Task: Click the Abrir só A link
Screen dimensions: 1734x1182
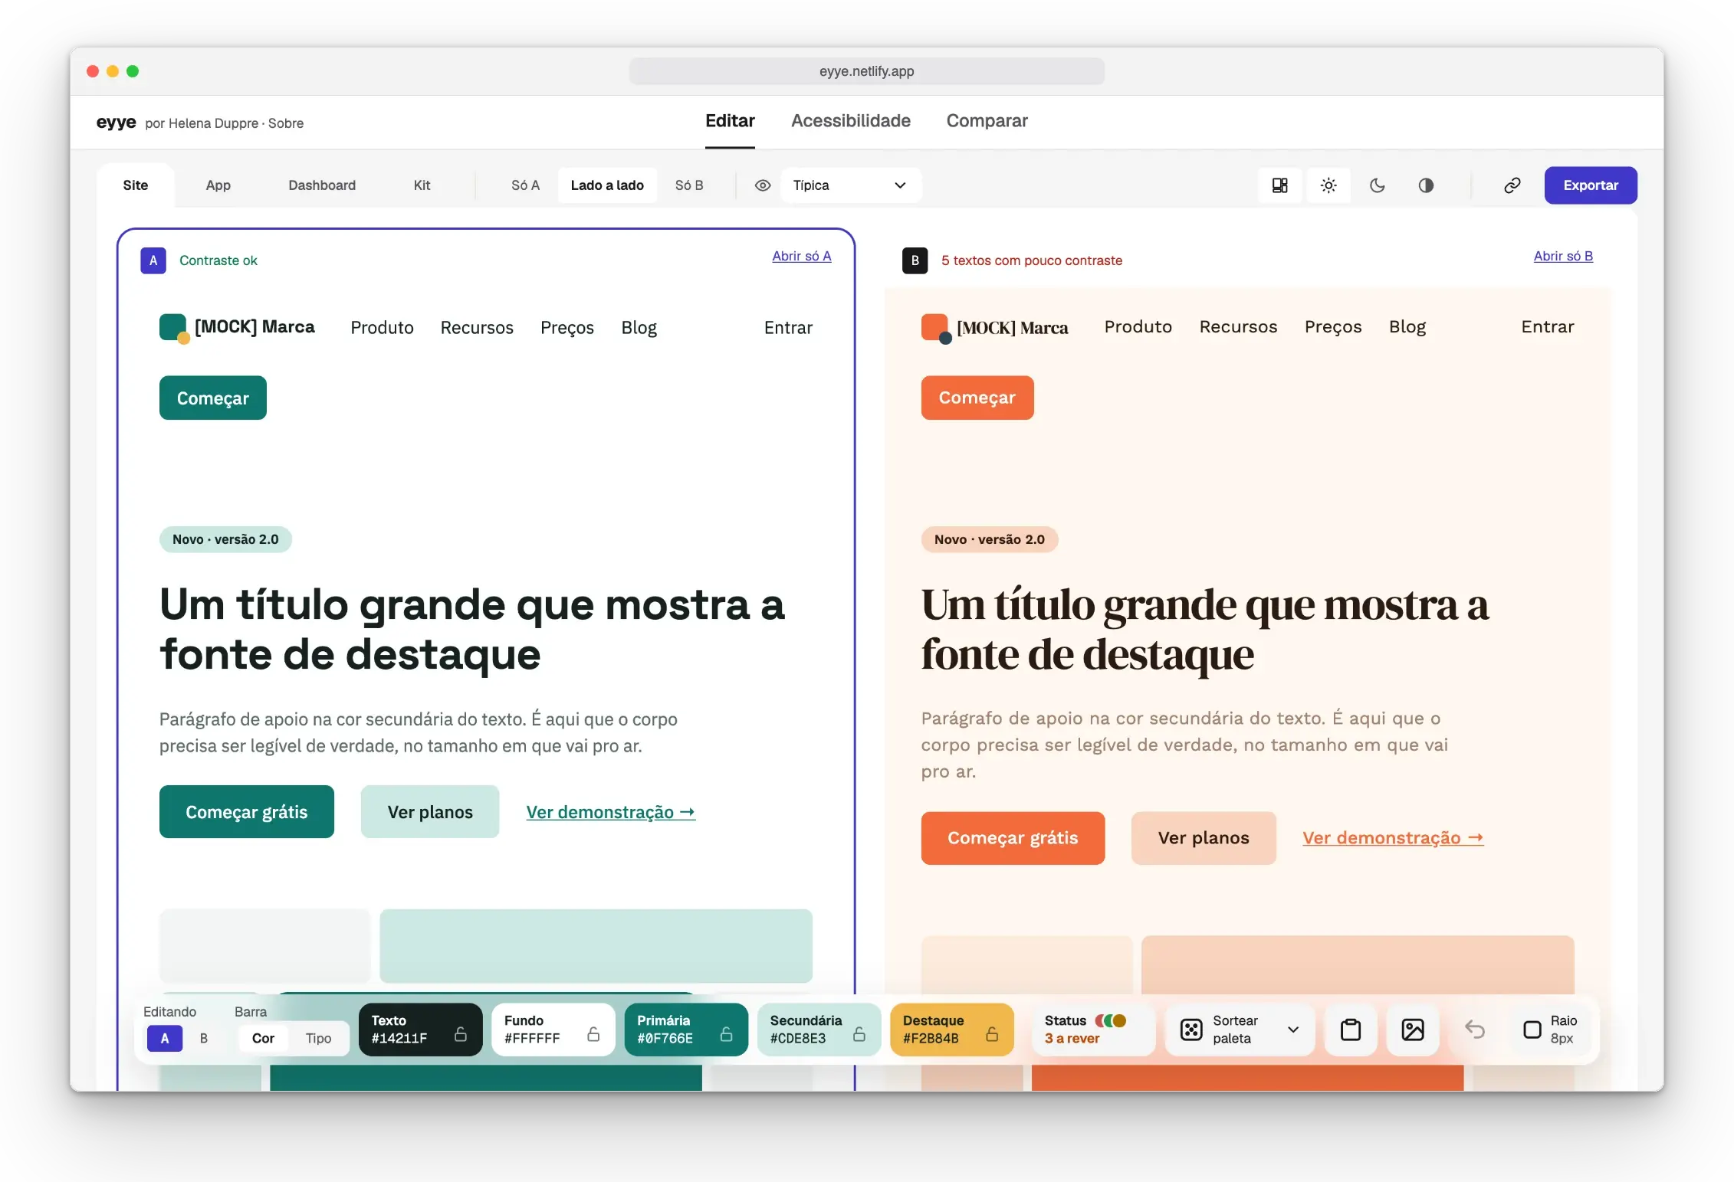Action: pos(801,257)
